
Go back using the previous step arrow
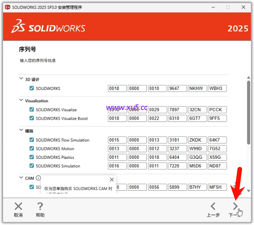pos(213,207)
